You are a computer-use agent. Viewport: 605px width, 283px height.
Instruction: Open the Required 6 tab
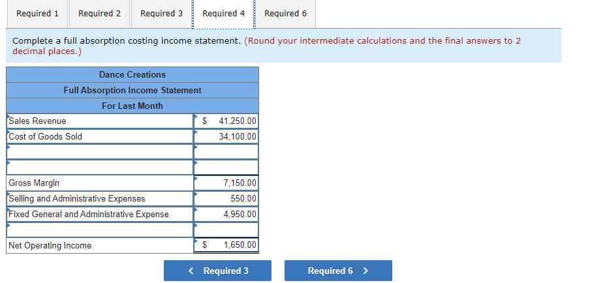click(x=285, y=14)
